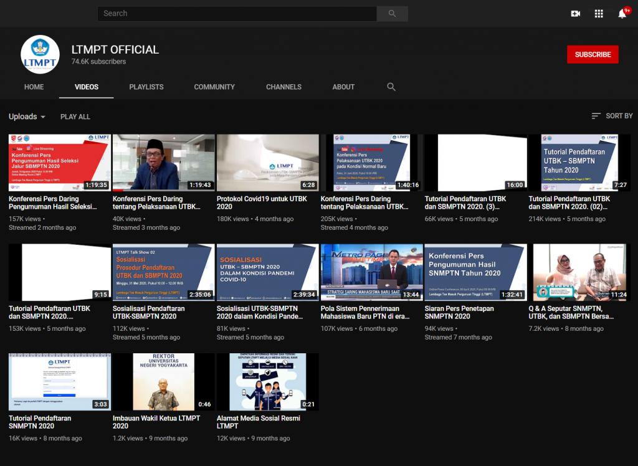Viewport: 638px width, 466px height.
Task: Open the COMMUNITY tab
Action: (x=214, y=87)
